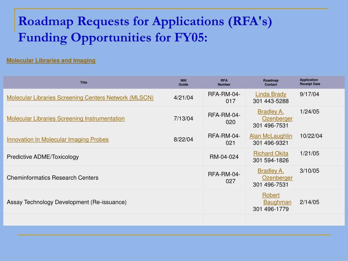Viewport: 348px width, 261px height.
Task: Select the RFA Number column header
Action: (224, 82)
